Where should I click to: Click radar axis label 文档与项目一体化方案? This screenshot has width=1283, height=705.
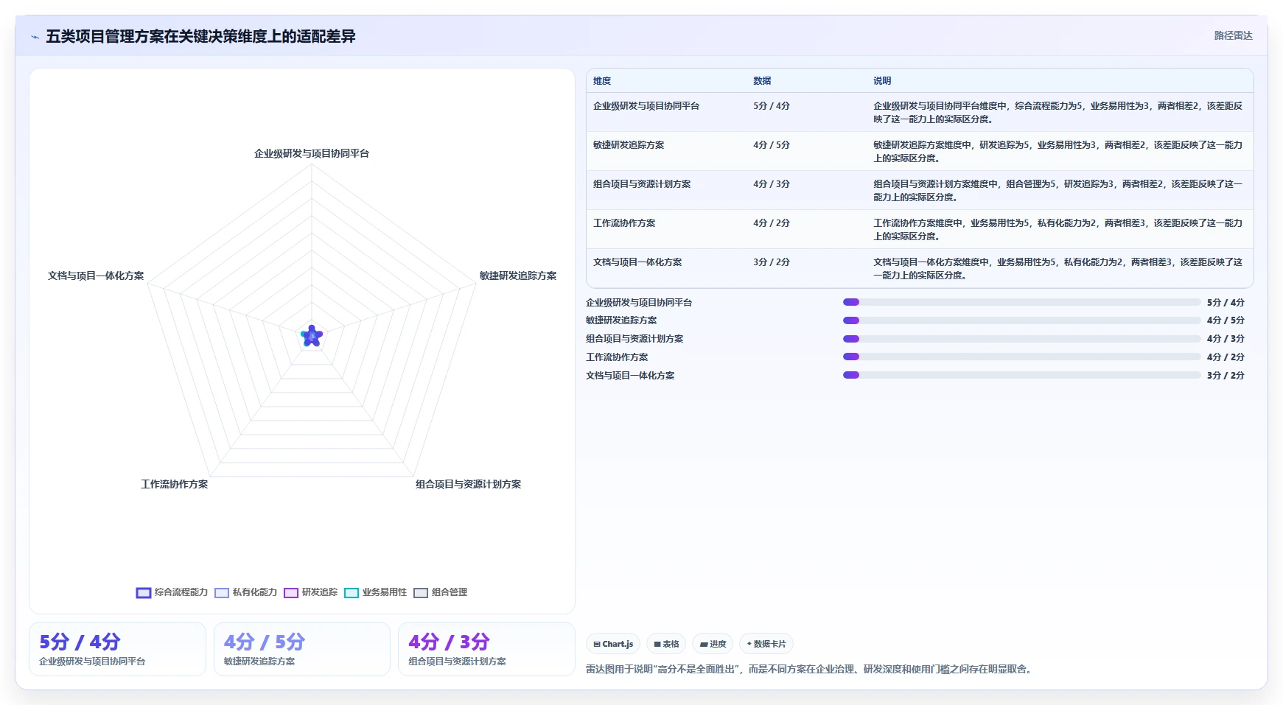[96, 276]
